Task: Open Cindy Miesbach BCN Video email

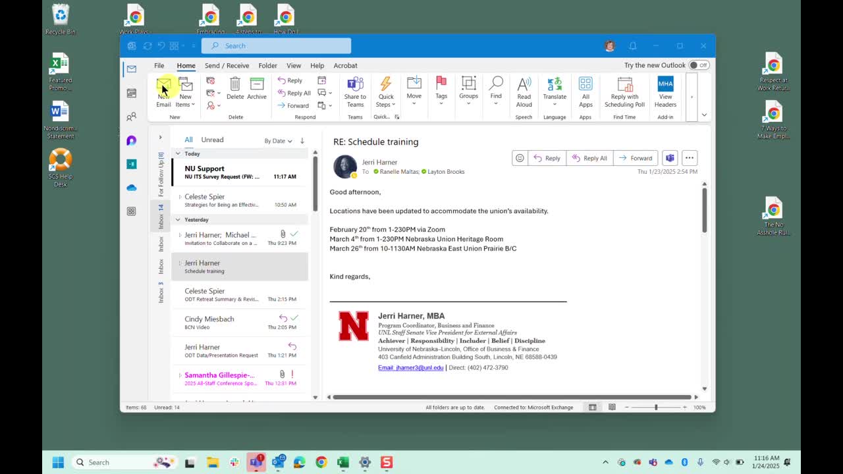Action: coord(240,323)
